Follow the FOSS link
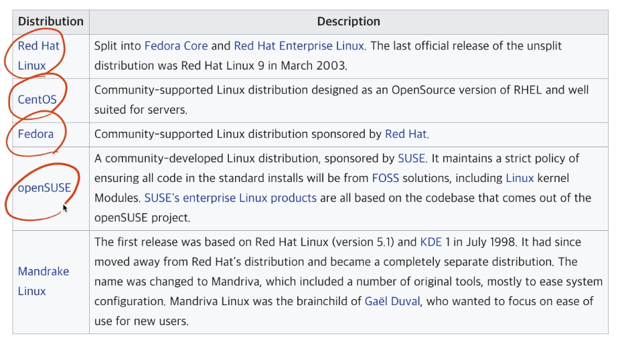Viewport: 618px width, 346px height. 386,178
